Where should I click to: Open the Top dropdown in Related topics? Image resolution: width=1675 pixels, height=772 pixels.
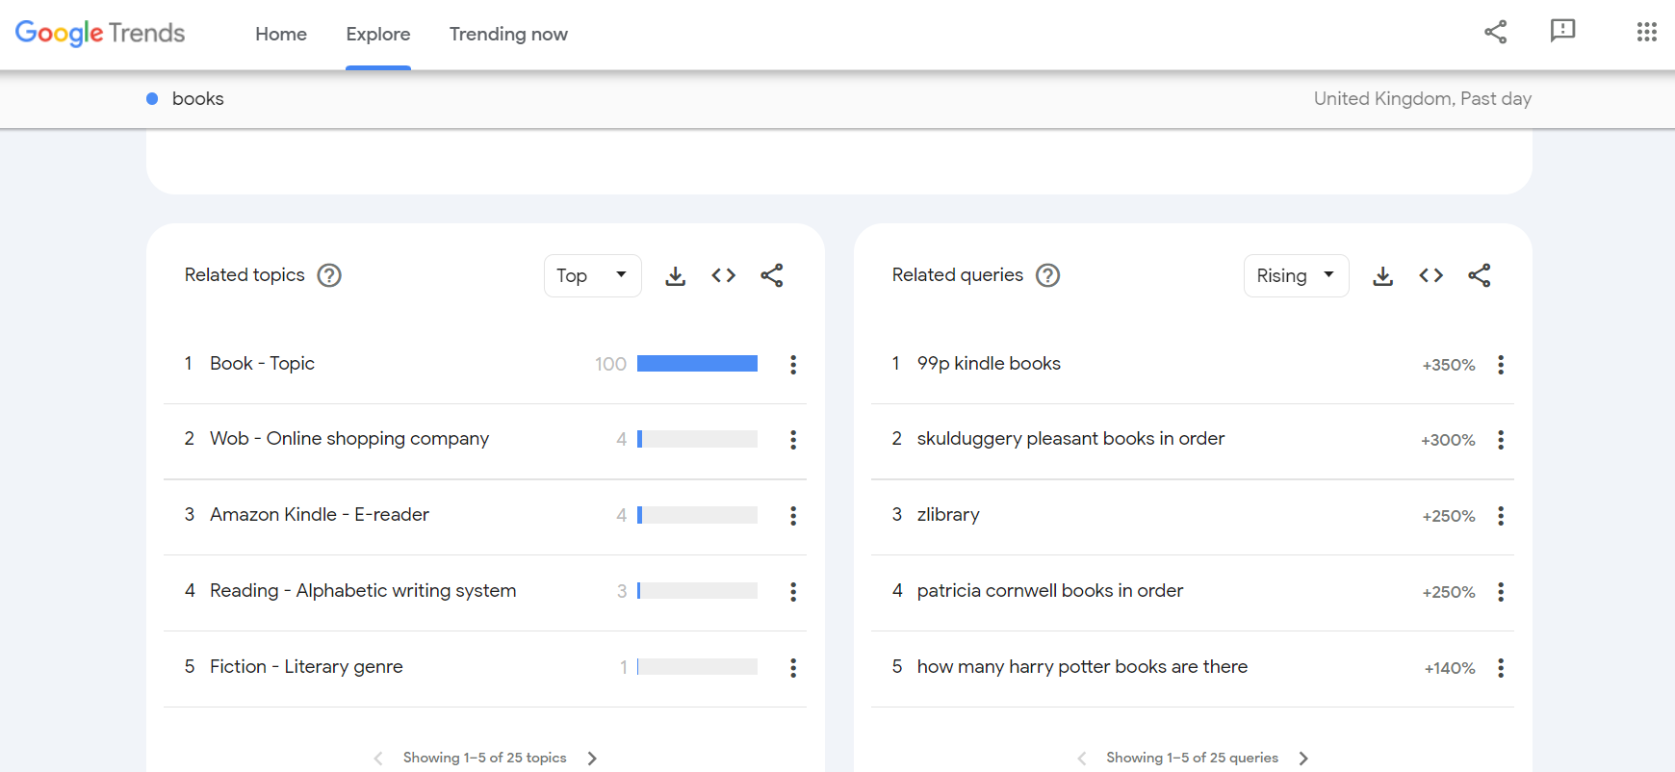click(x=592, y=276)
